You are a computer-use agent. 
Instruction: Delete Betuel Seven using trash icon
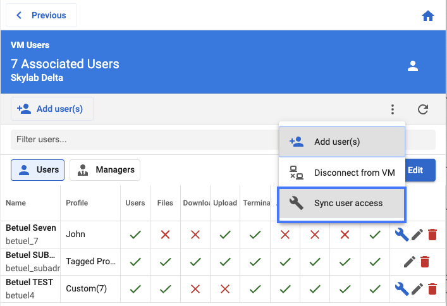432,235
